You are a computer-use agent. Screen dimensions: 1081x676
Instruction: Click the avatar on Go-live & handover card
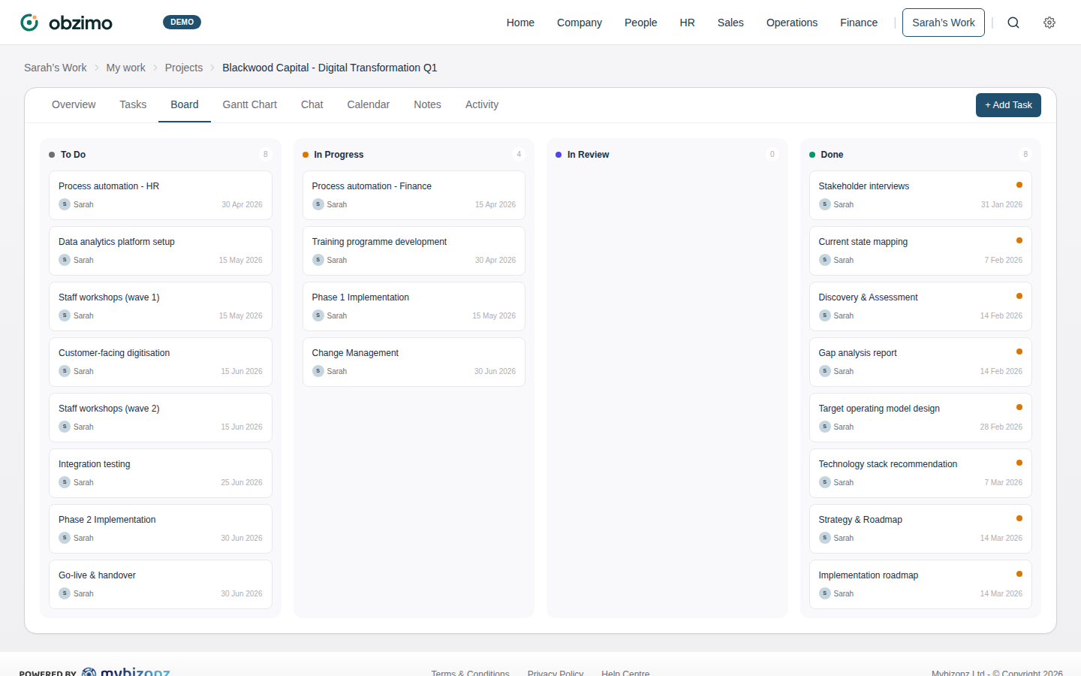coord(65,593)
